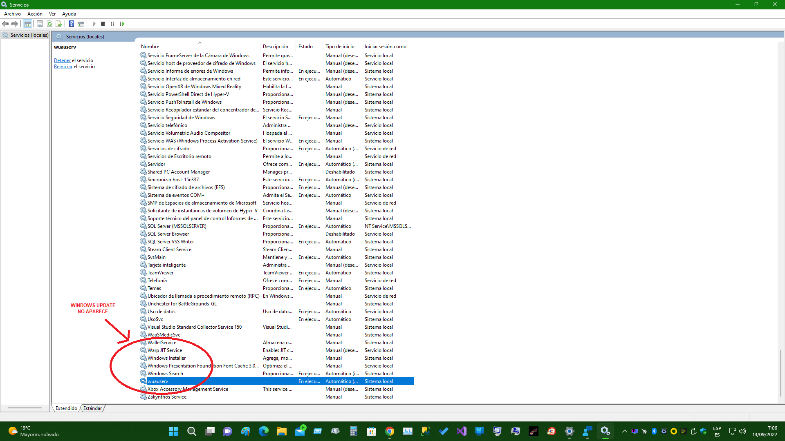Click the Reiniciar el servicio link
This screenshot has width=785, height=441.
tap(63, 67)
